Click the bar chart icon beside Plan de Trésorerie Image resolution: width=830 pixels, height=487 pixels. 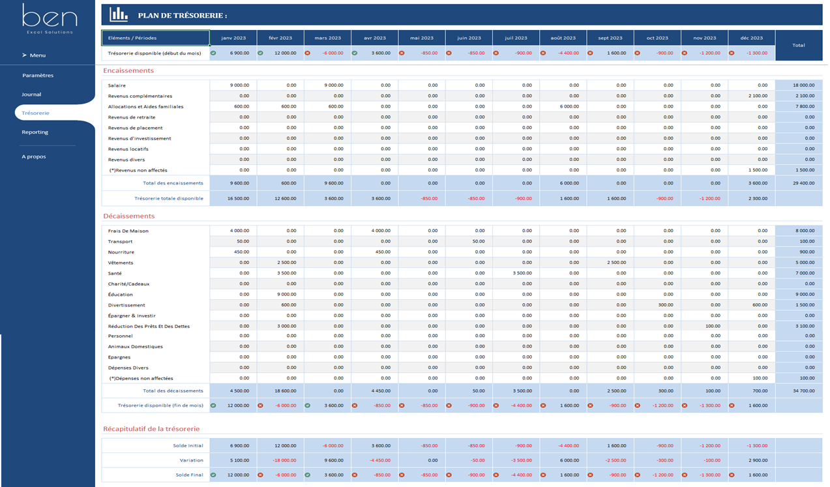119,14
